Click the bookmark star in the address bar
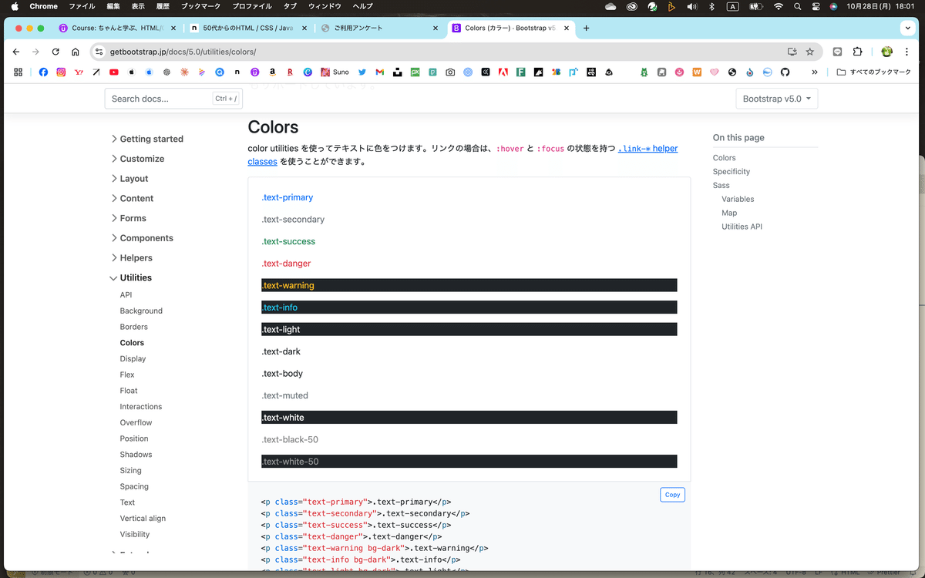The width and height of the screenshot is (925, 578). click(809, 52)
